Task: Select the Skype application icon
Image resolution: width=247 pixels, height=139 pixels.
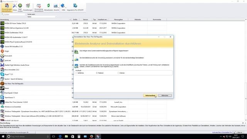Action: tap(2, 74)
